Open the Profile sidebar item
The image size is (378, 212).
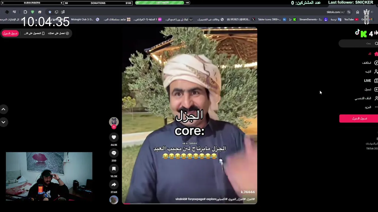[366, 98]
